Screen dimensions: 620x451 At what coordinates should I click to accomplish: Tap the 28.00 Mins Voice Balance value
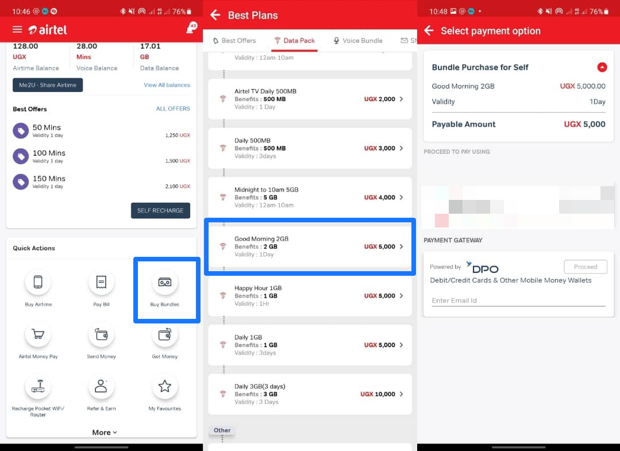pos(87,51)
